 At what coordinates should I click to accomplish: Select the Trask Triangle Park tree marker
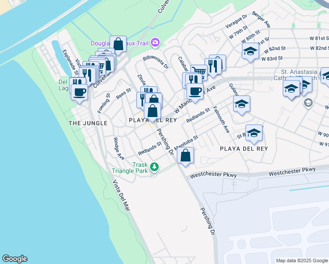pos(155,167)
